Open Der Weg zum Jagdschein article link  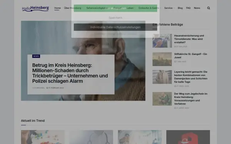191,99
